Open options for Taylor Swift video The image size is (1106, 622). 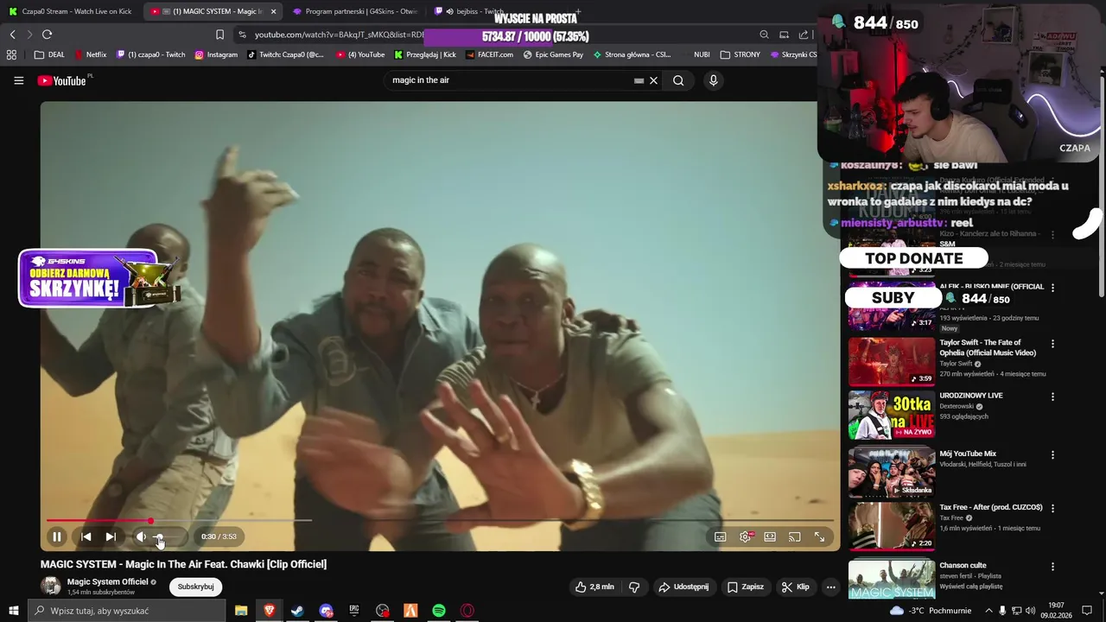1052,344
